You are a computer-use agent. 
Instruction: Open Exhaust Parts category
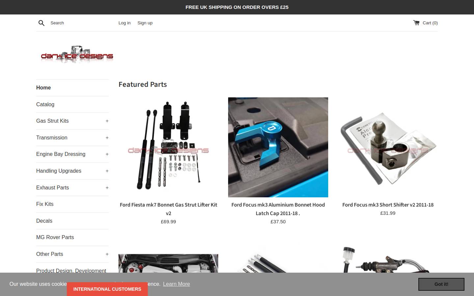[52, 187]
